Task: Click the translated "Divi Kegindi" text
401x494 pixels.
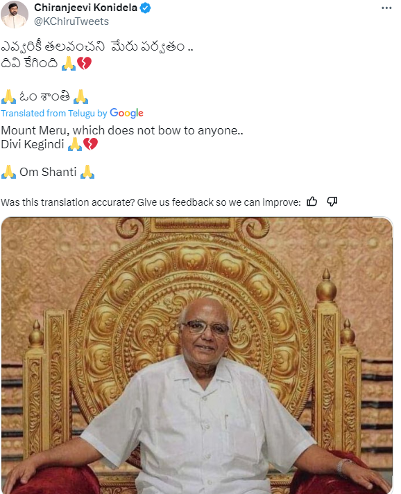Action: coord(33,144)
